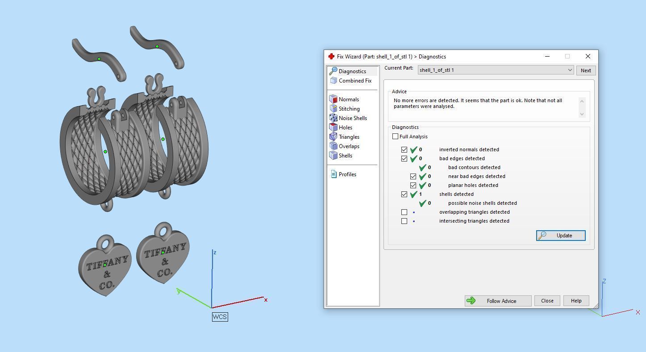
Task: Click the 'possible noise shells detected' label
Action: 483,203
